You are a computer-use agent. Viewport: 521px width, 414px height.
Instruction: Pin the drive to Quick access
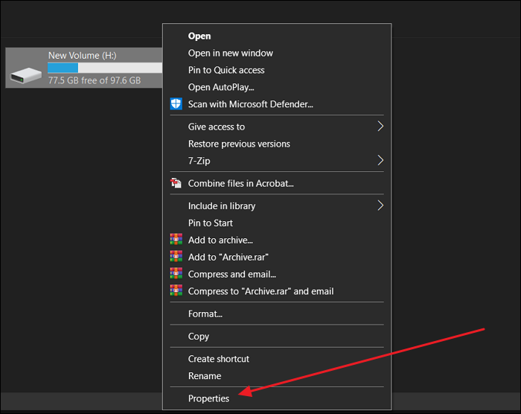[x=226, y=70]
